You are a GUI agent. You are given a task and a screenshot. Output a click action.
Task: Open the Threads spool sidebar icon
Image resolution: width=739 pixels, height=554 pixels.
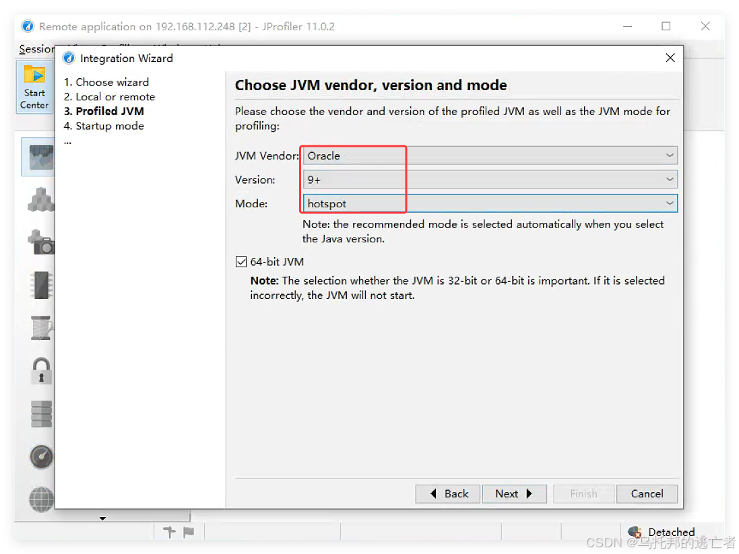click(x=42, y=327)
